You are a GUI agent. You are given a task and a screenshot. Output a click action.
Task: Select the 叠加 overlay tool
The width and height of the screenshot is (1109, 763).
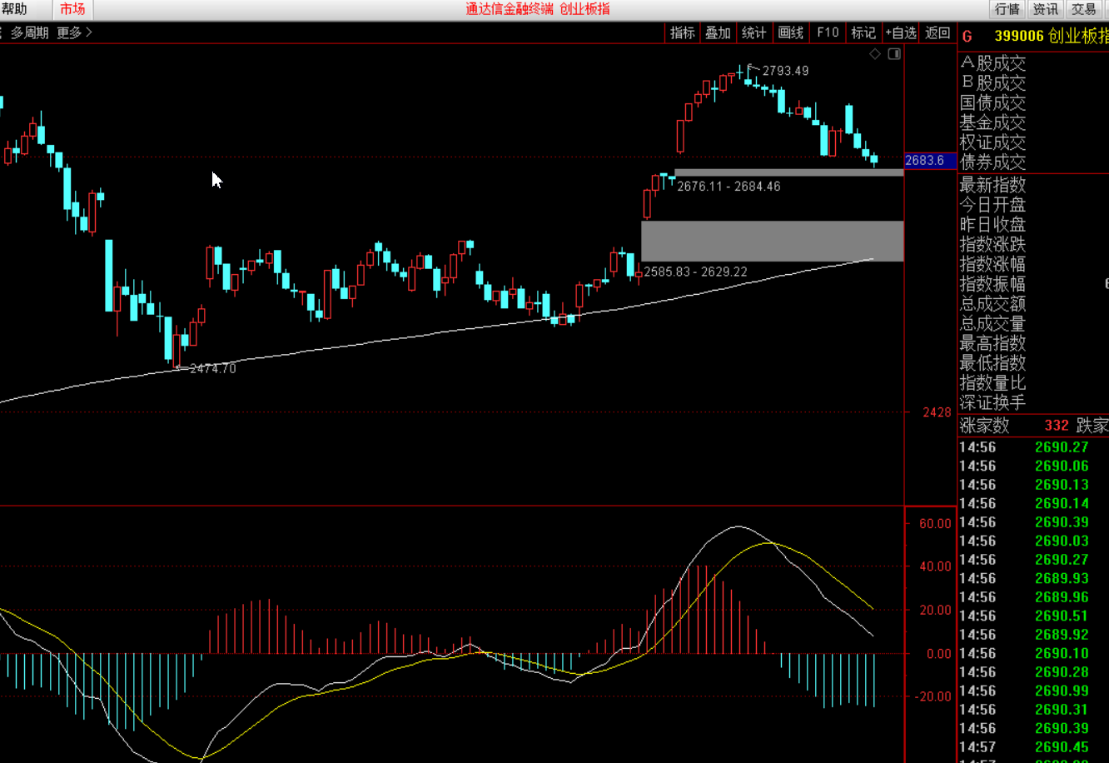pyautogui.click(x=718, y=32)
